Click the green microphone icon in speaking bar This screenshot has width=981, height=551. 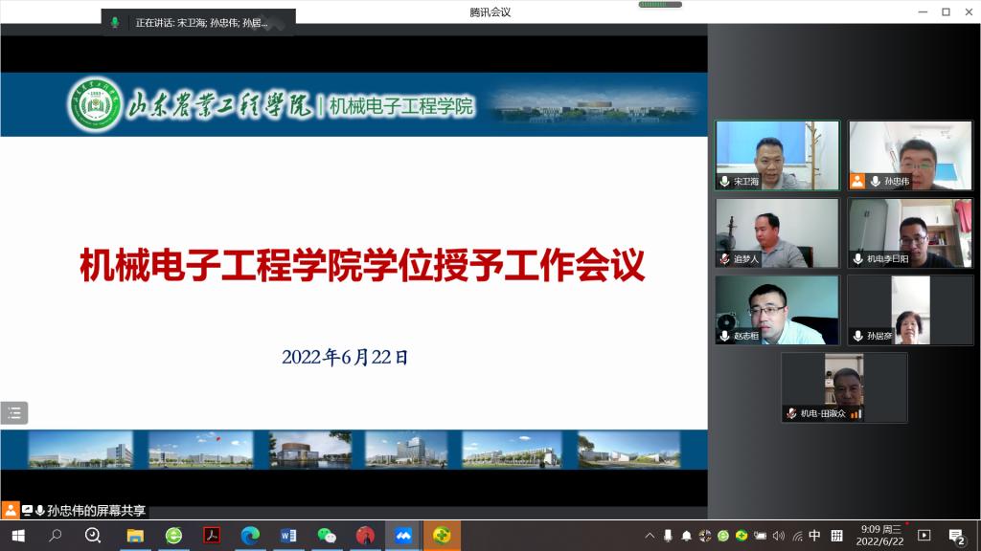[115, 22]
